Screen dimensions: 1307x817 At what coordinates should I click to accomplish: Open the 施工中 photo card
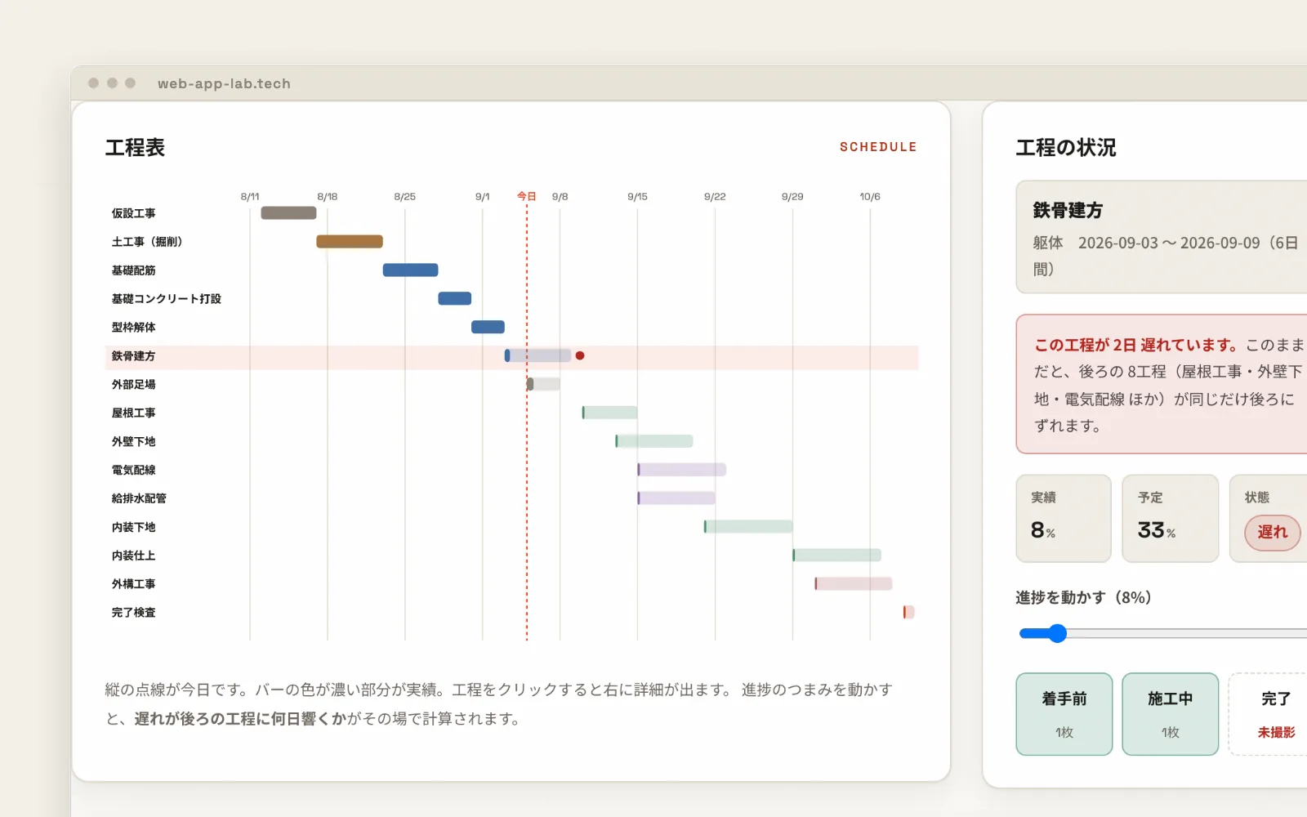click(x=1171, y=714)
